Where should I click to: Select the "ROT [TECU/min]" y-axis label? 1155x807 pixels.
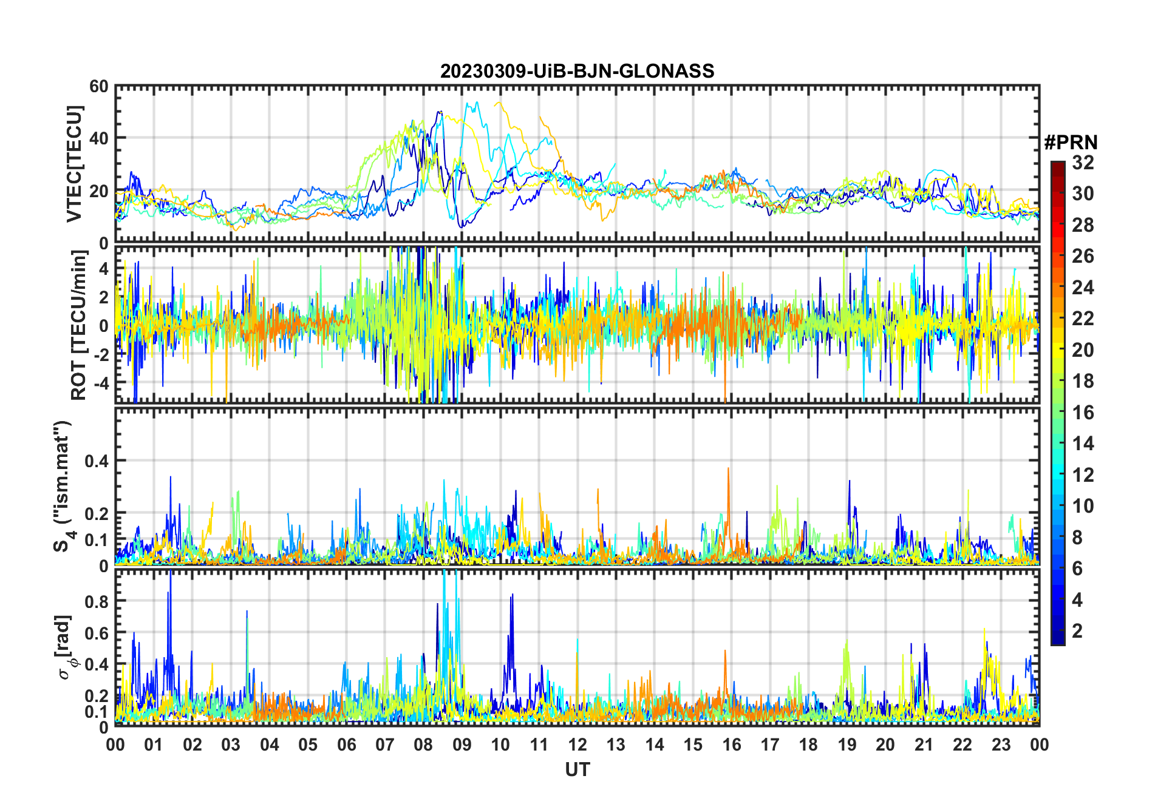(x=79, y=325)
